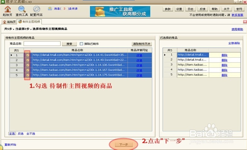Open 详情 link for product row 5

click(x=139, y=75)
